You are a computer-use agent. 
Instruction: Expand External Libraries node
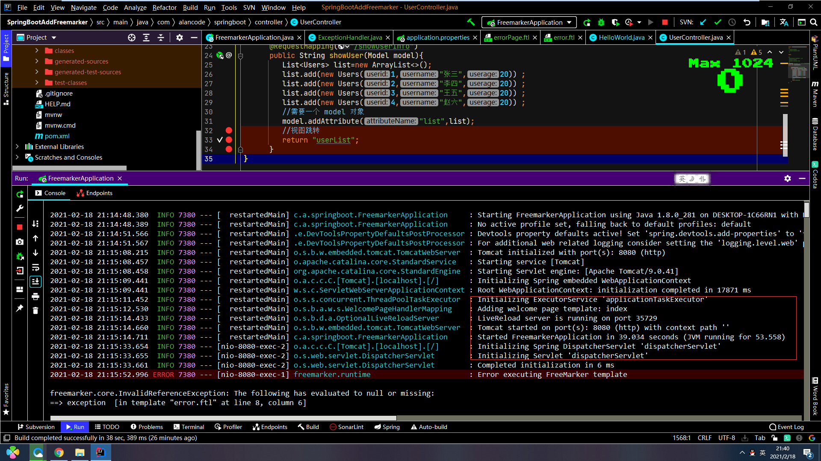click(17, 146)
